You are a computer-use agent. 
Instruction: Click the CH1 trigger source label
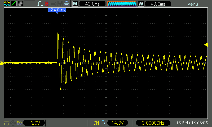click(x=97, y=123)
